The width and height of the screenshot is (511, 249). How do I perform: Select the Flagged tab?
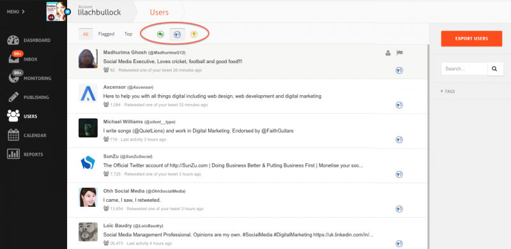point(106,34)
